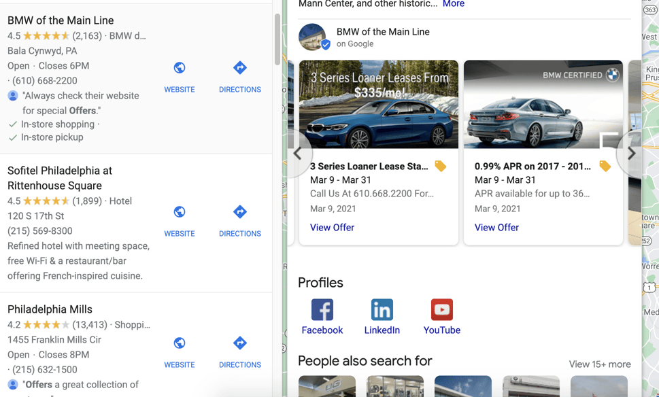The width and height of the screenshot is (659, 397).
Task: Open the YouTube profile icon
Action: [441, 310]
